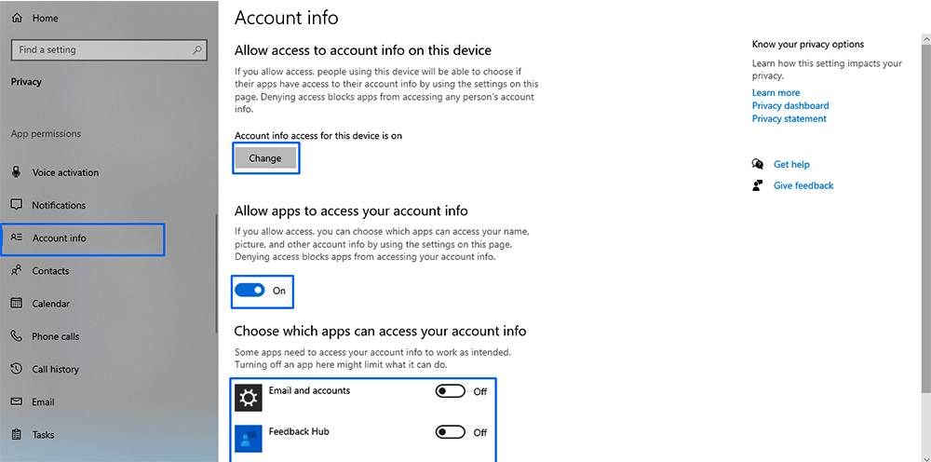The width and height of the screenshot is (931, 462).
Task: Click the Call history clock icon
Action: click(x=17, y=369)
